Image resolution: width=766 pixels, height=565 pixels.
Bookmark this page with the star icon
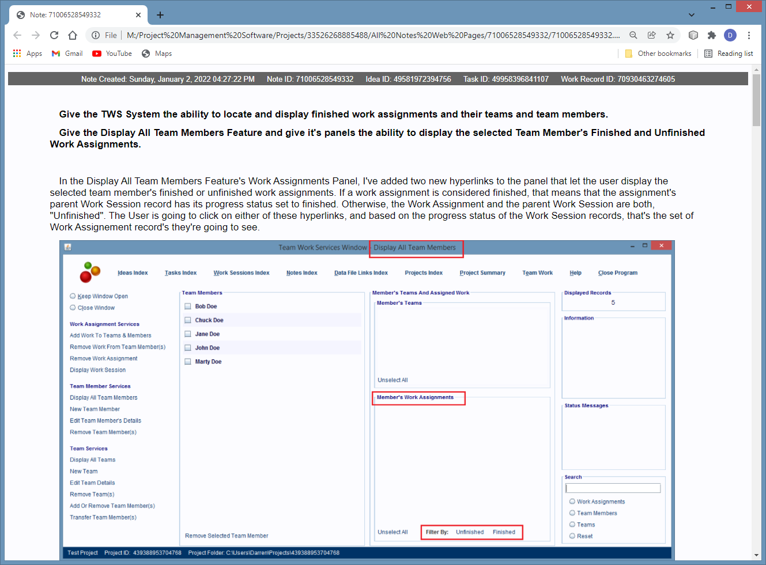click(670, 35)
